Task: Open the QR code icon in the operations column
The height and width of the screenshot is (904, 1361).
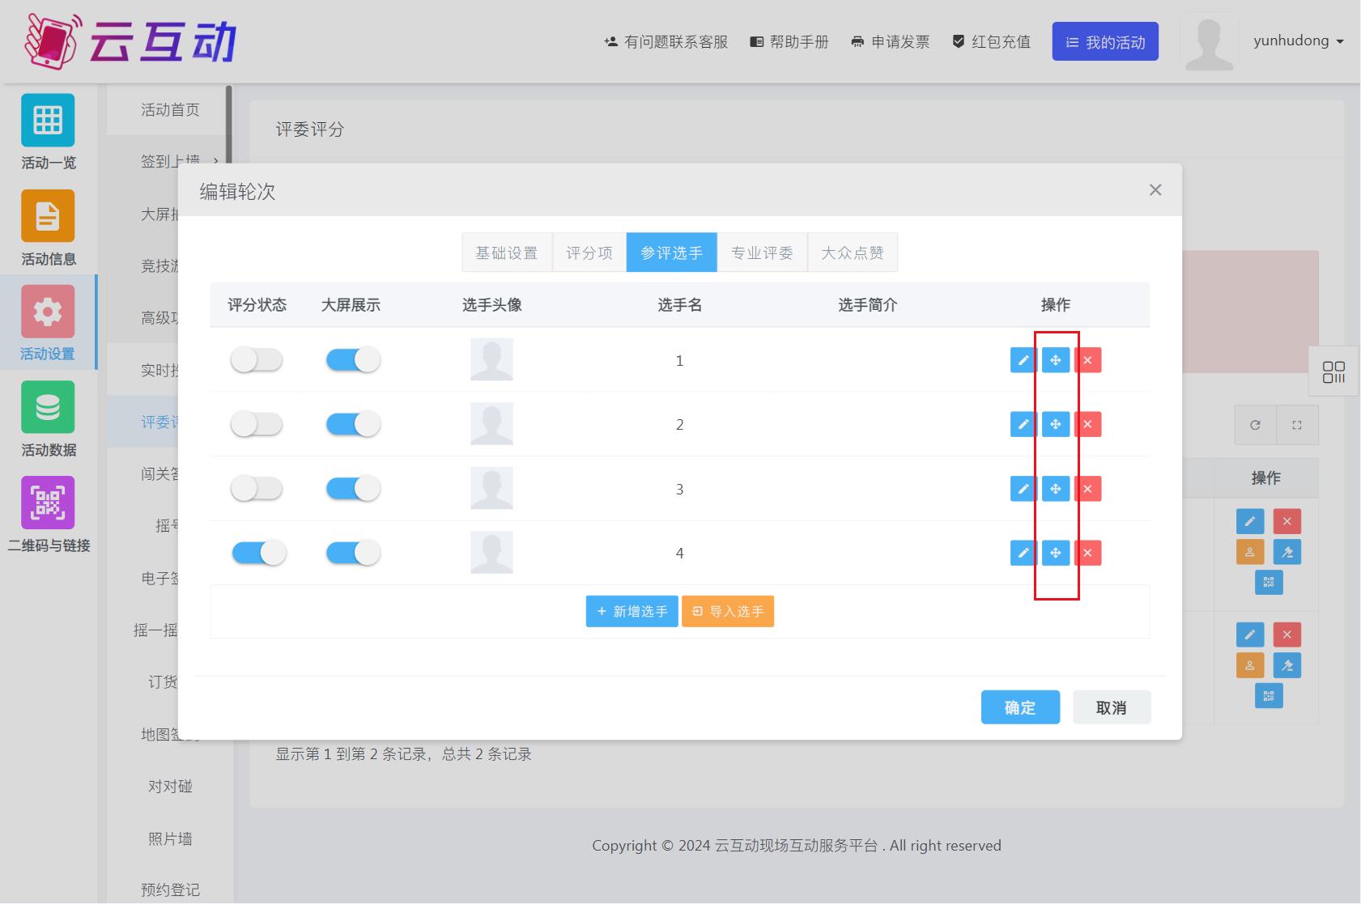Action: [1270, 582]
